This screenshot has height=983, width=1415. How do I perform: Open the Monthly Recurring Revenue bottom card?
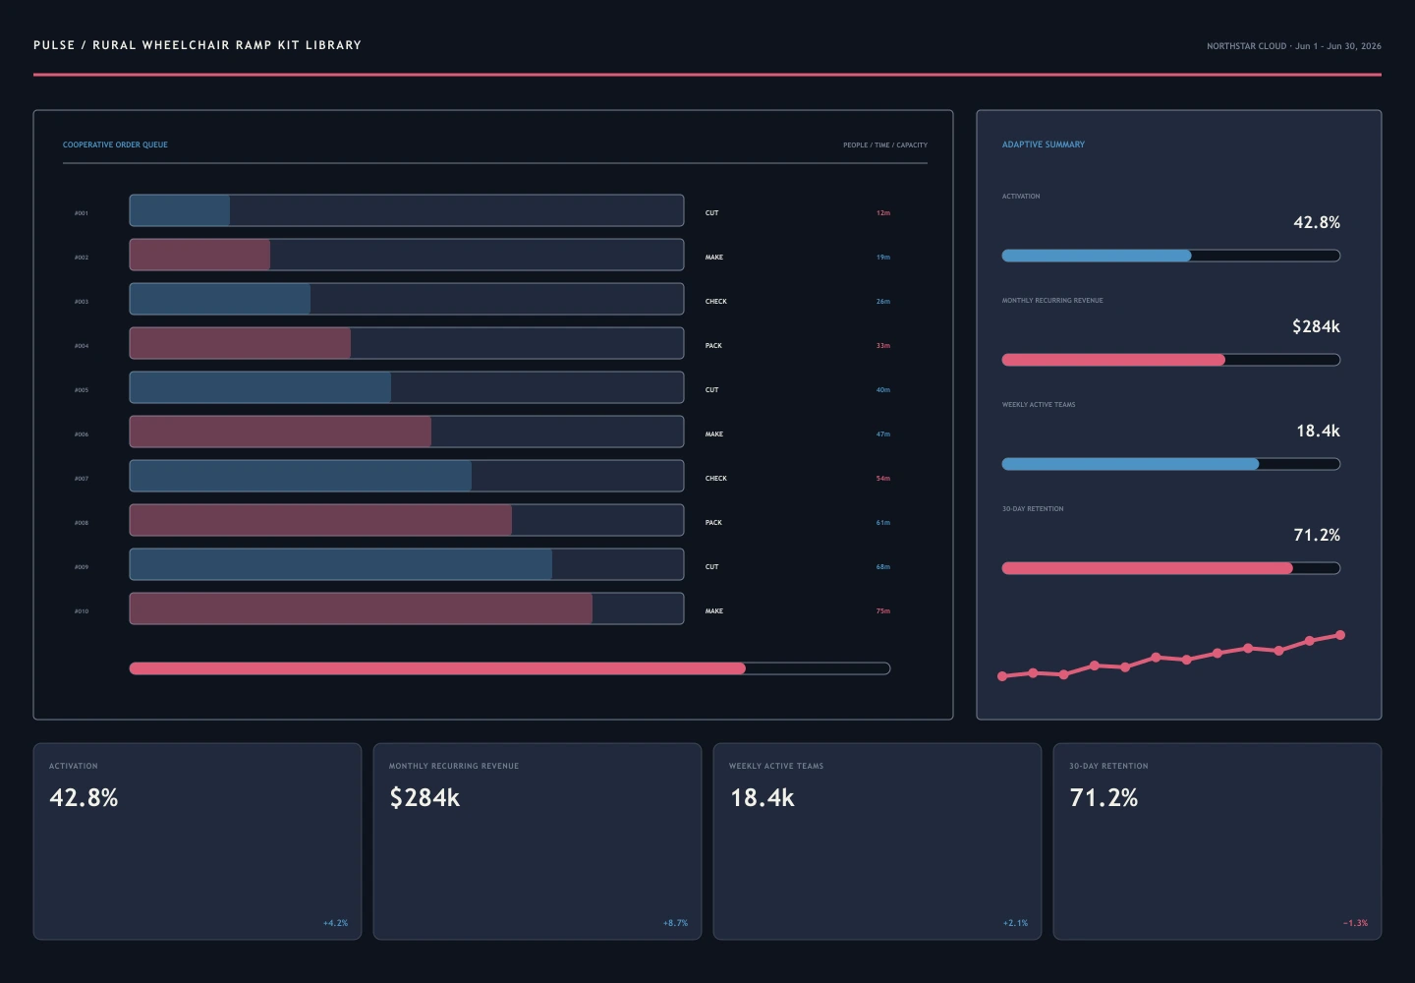pos(538,841)
